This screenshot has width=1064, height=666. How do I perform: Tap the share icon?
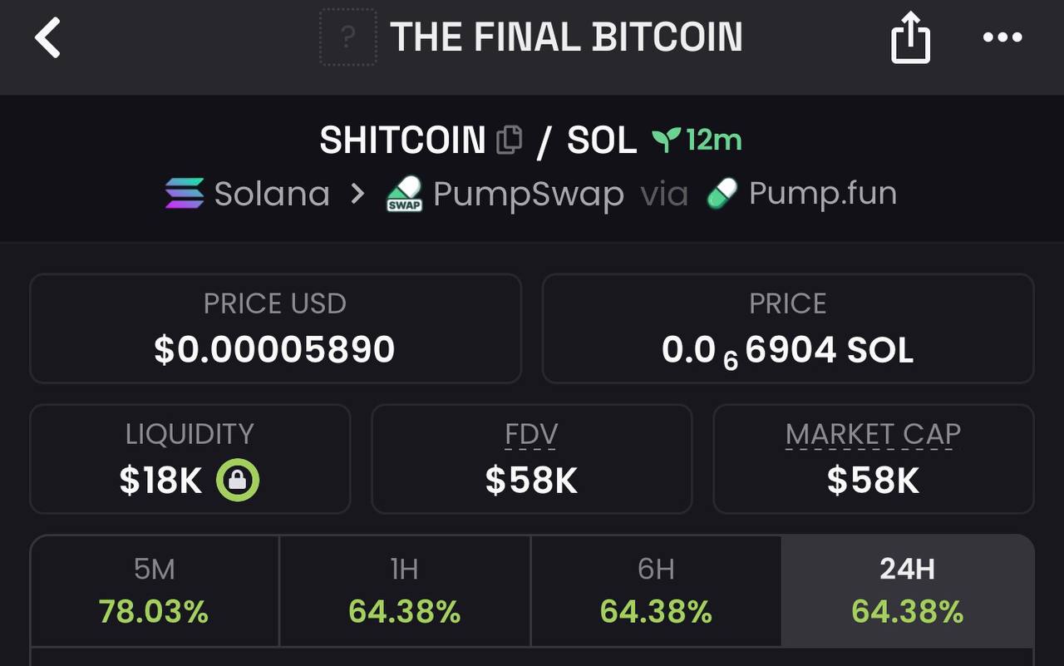[910, 38]
